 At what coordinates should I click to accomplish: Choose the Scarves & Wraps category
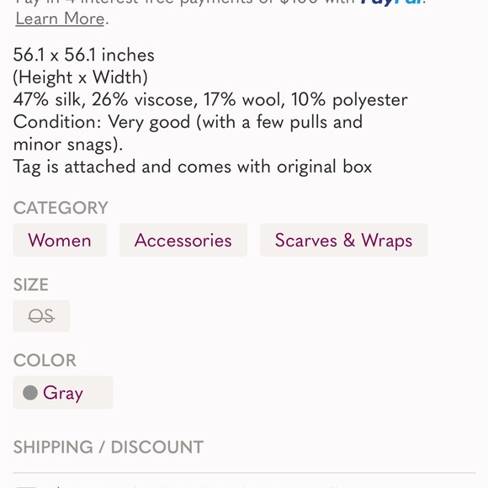[x=344, y=241]
